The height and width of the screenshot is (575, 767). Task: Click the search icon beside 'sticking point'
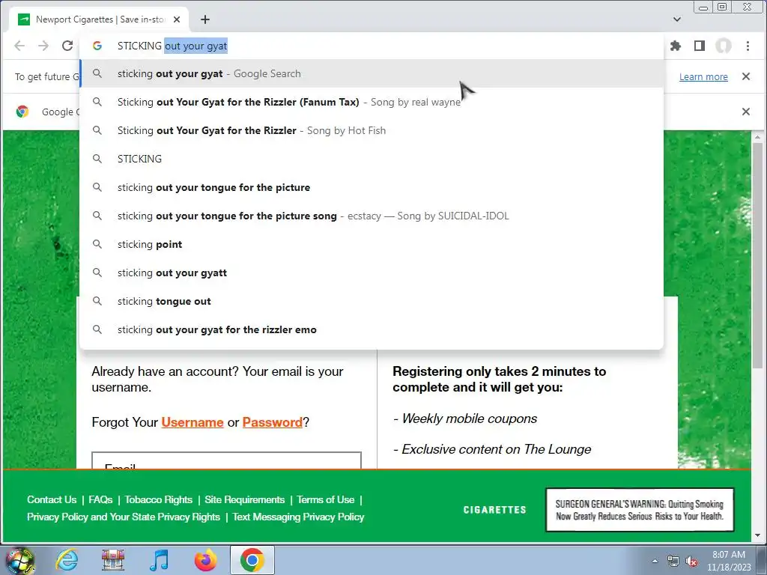(x=97, y=244)
